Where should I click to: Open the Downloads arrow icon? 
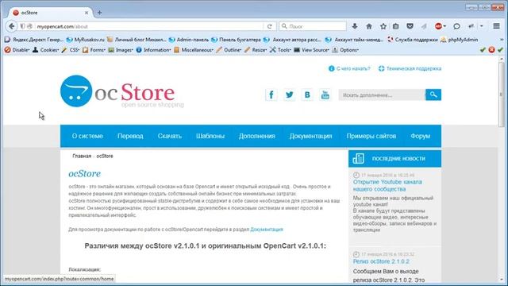(355, 26)
